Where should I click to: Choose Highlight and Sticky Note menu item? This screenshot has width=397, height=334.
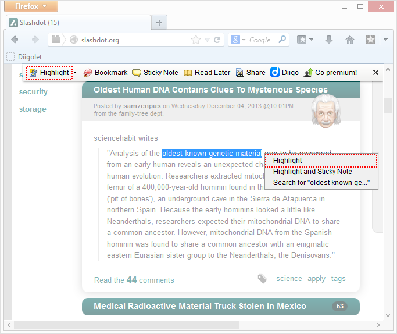tap(321, 172)
